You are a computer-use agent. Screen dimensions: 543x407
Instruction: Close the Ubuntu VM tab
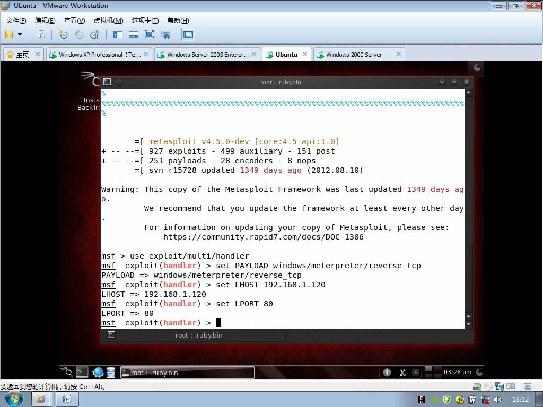(305, 54)
